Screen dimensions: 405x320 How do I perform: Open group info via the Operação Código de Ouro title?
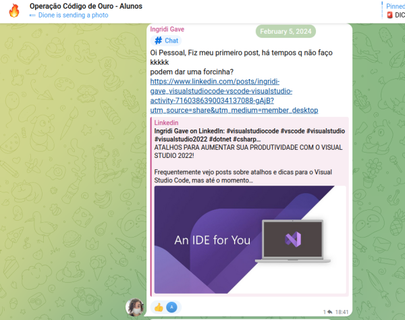pyautogui.click(x=86, y=6)
